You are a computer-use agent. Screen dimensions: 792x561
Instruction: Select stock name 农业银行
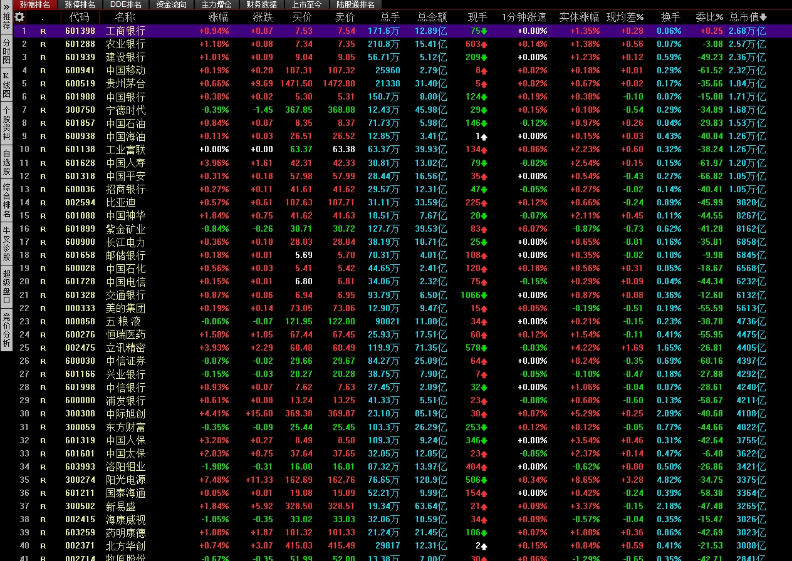(x=125, y=44)
